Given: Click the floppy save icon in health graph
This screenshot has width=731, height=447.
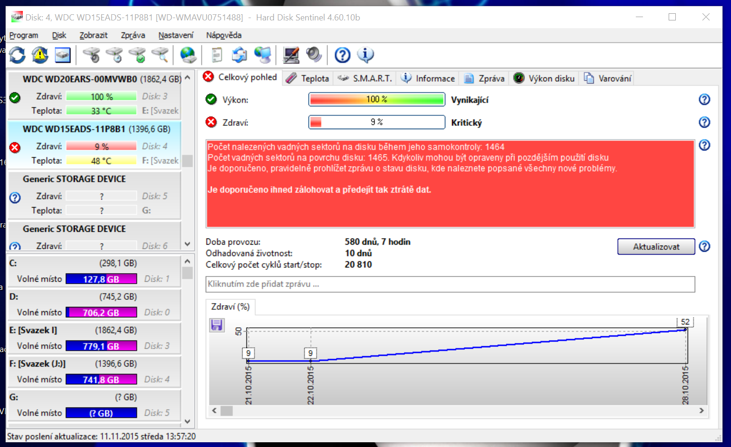Looking at the screenshot, I should click(x=217, y=325).
